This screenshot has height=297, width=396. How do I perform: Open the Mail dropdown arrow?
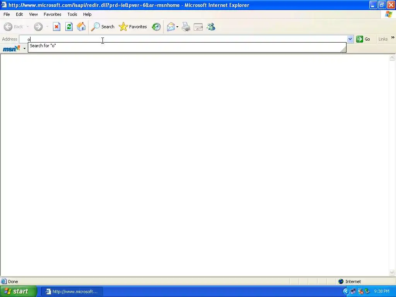pos(177,27)
